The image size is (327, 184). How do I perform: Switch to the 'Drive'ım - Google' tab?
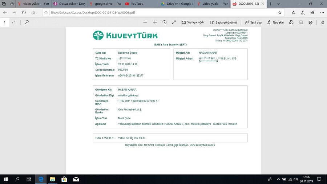[177, 4]
